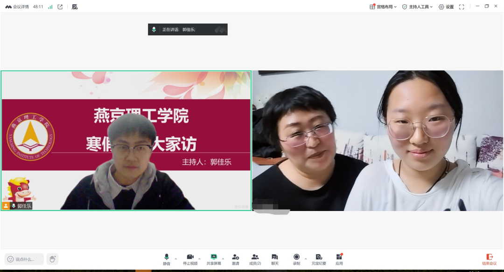Open the Chat (聊天) panel
Image resolution: width=504 pixels, height=272 pixels.
[275, 259]
